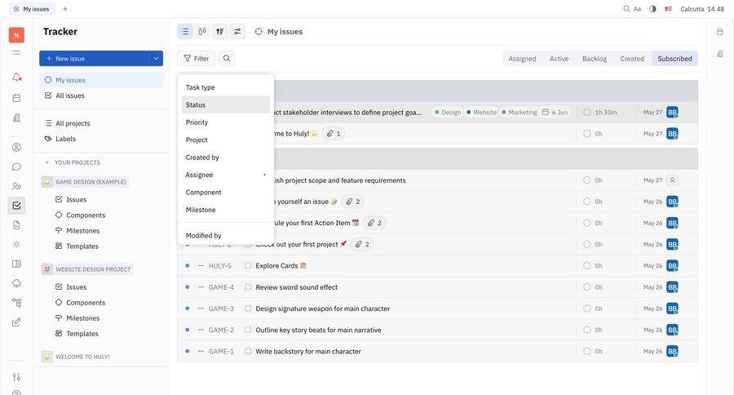
Task: Open Templates under Game Design project
Action: point(82,246)
